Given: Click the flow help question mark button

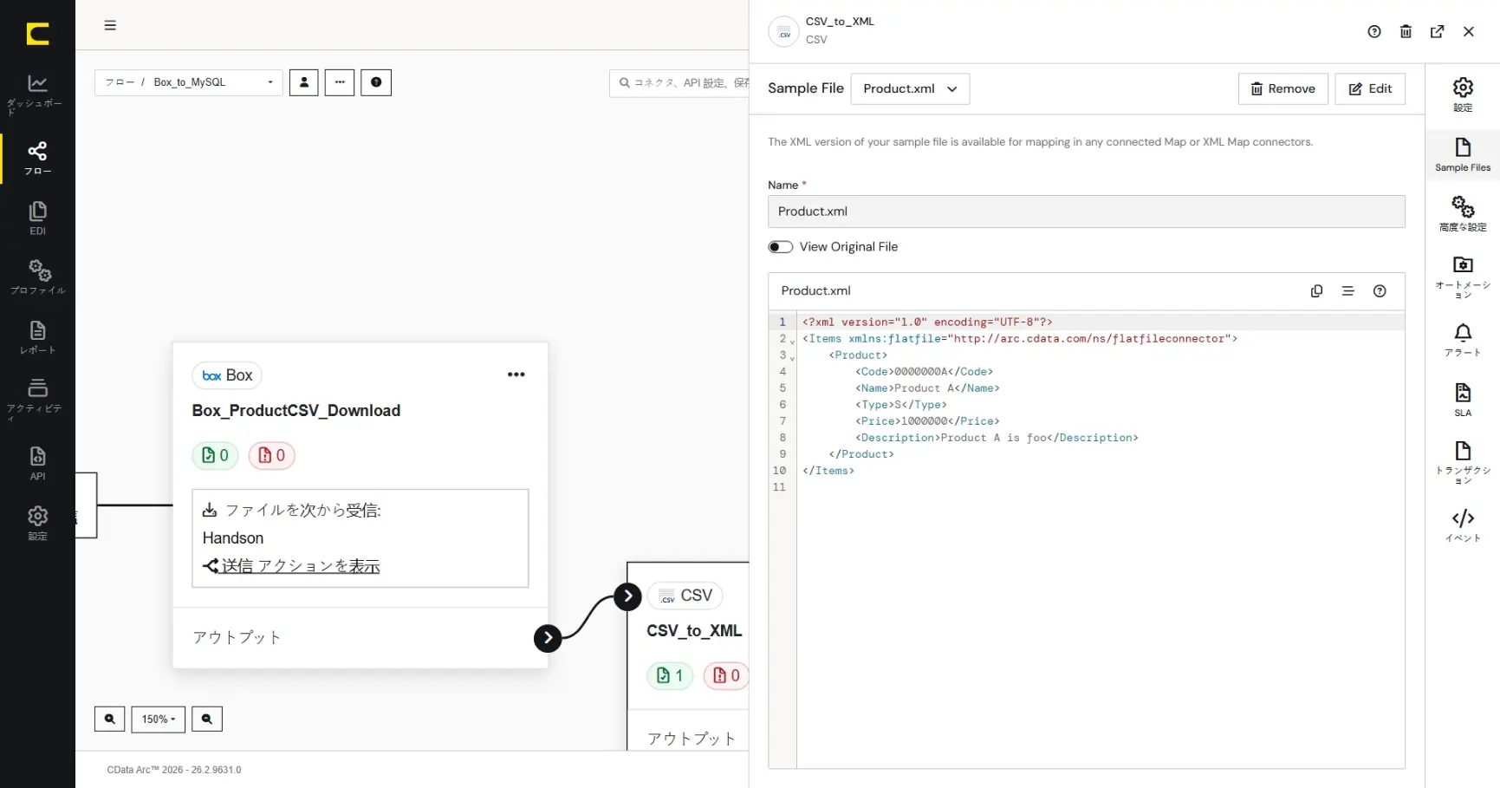Looking at the screenshot, I should (376, 82).
